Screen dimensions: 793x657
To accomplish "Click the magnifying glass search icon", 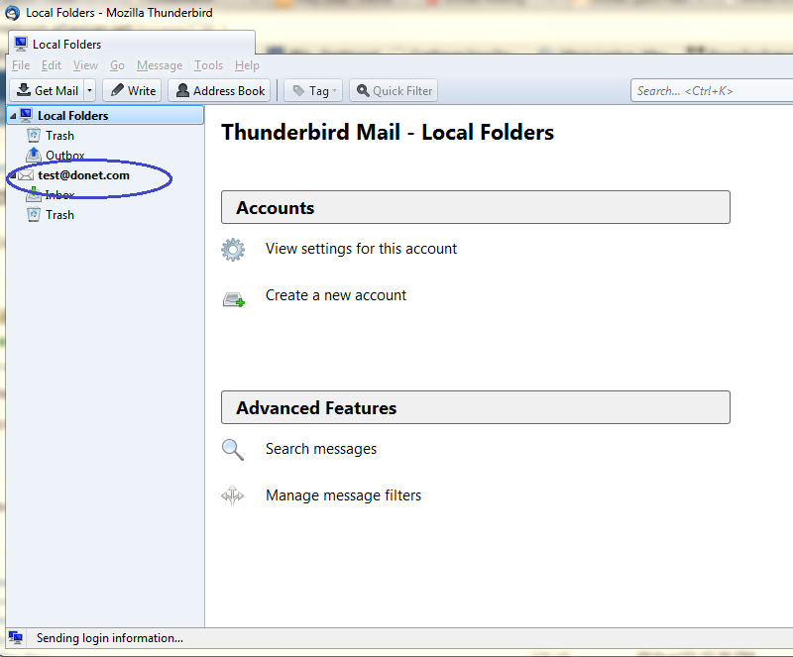I will (x=233, y=450).
